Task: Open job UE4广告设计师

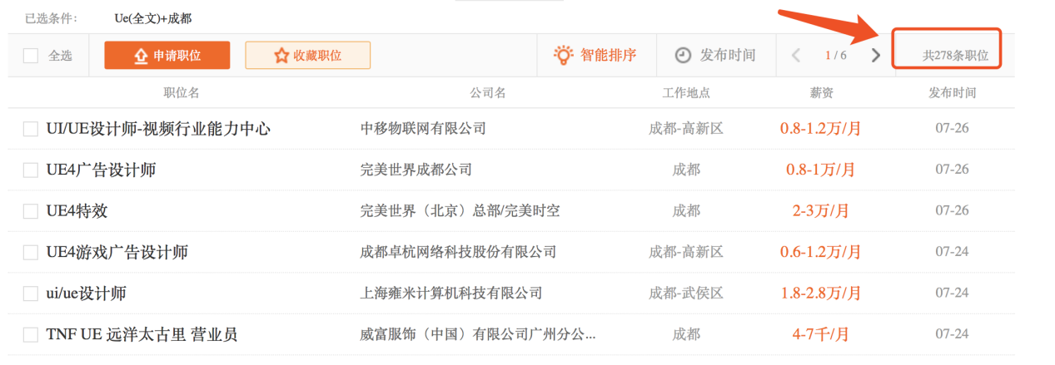Action: coord(101,170)
